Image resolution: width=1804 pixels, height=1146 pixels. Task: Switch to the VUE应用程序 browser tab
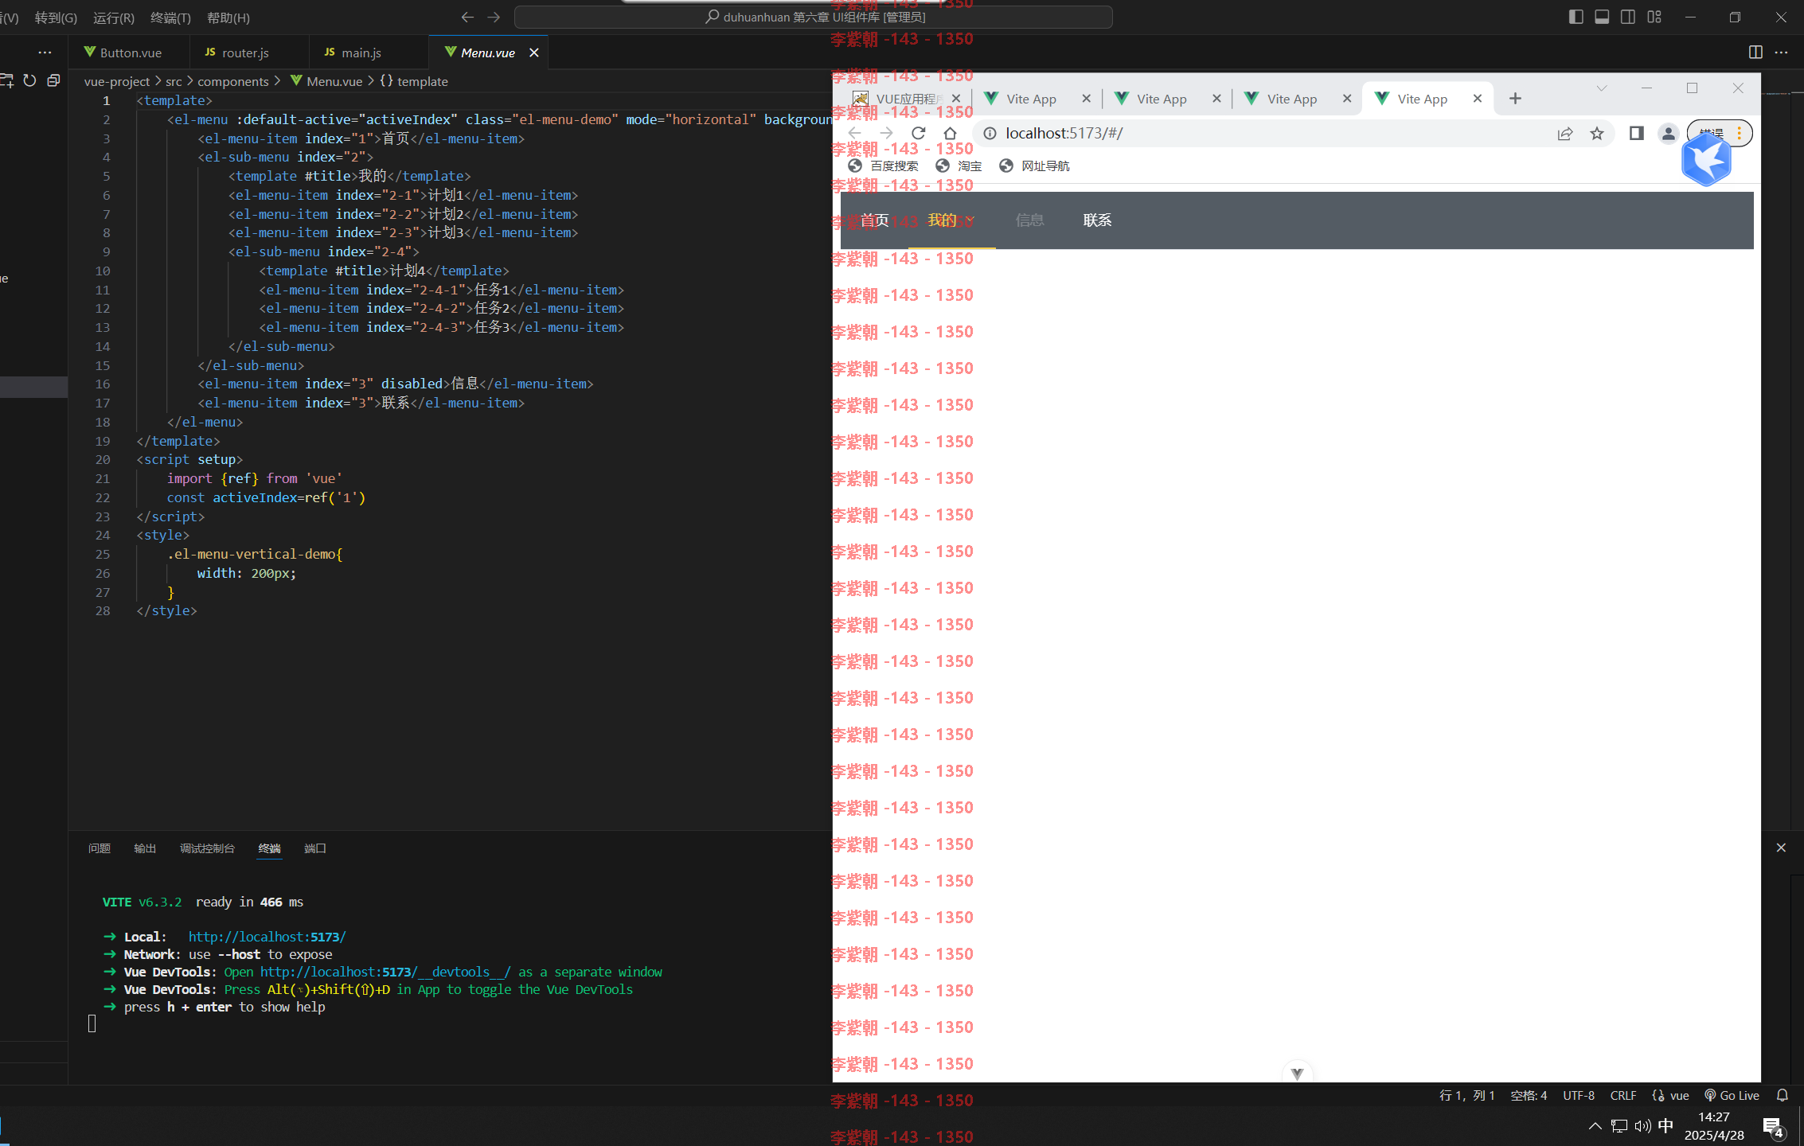907,99
